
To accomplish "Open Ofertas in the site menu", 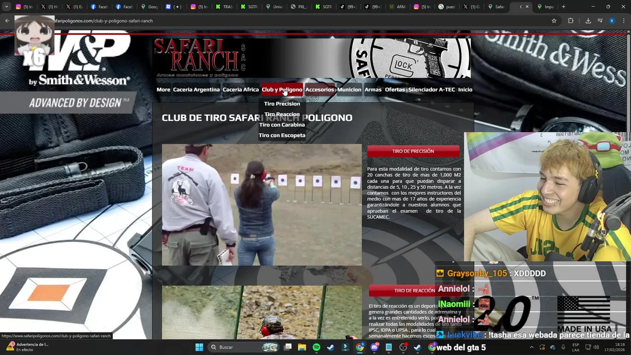I will 395,90.
